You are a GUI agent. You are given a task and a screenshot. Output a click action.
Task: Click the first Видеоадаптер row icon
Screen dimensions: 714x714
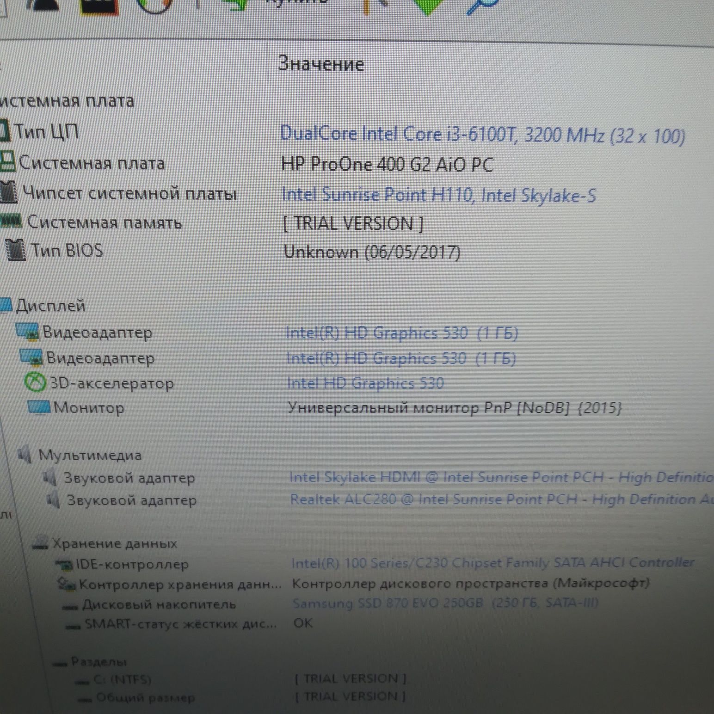click(27, 332)
